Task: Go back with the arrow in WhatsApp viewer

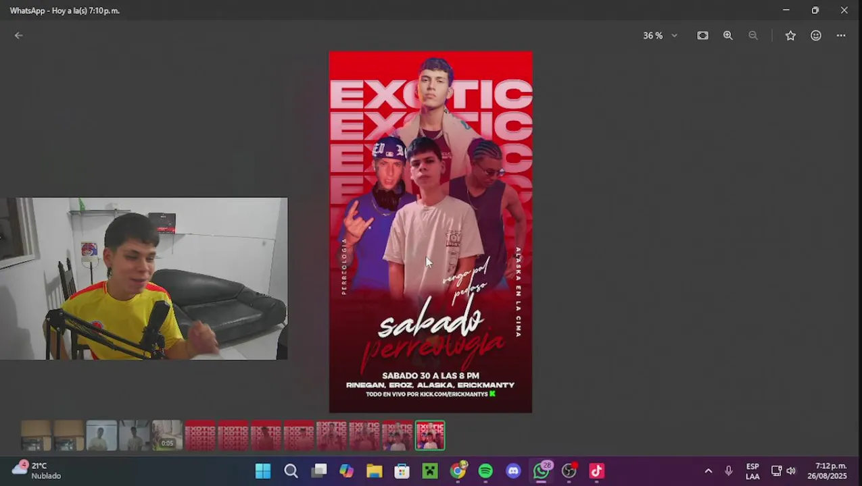Action: tap(19, 36)
